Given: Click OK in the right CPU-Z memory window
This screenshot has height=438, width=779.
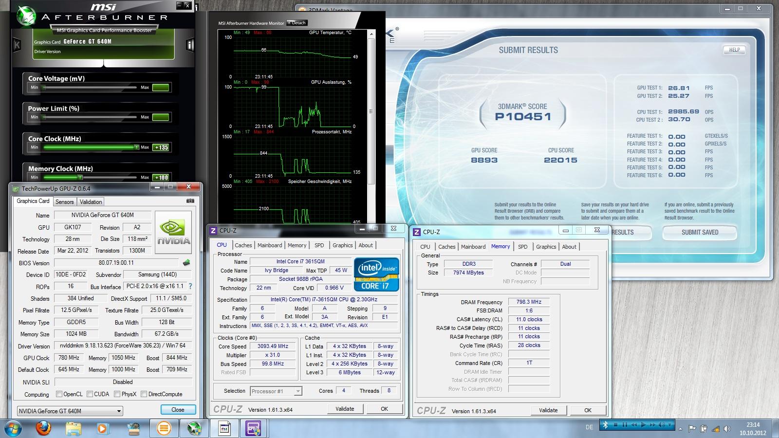Looking at the screenshot, I should pyautogui.click(x=588, y=410).
